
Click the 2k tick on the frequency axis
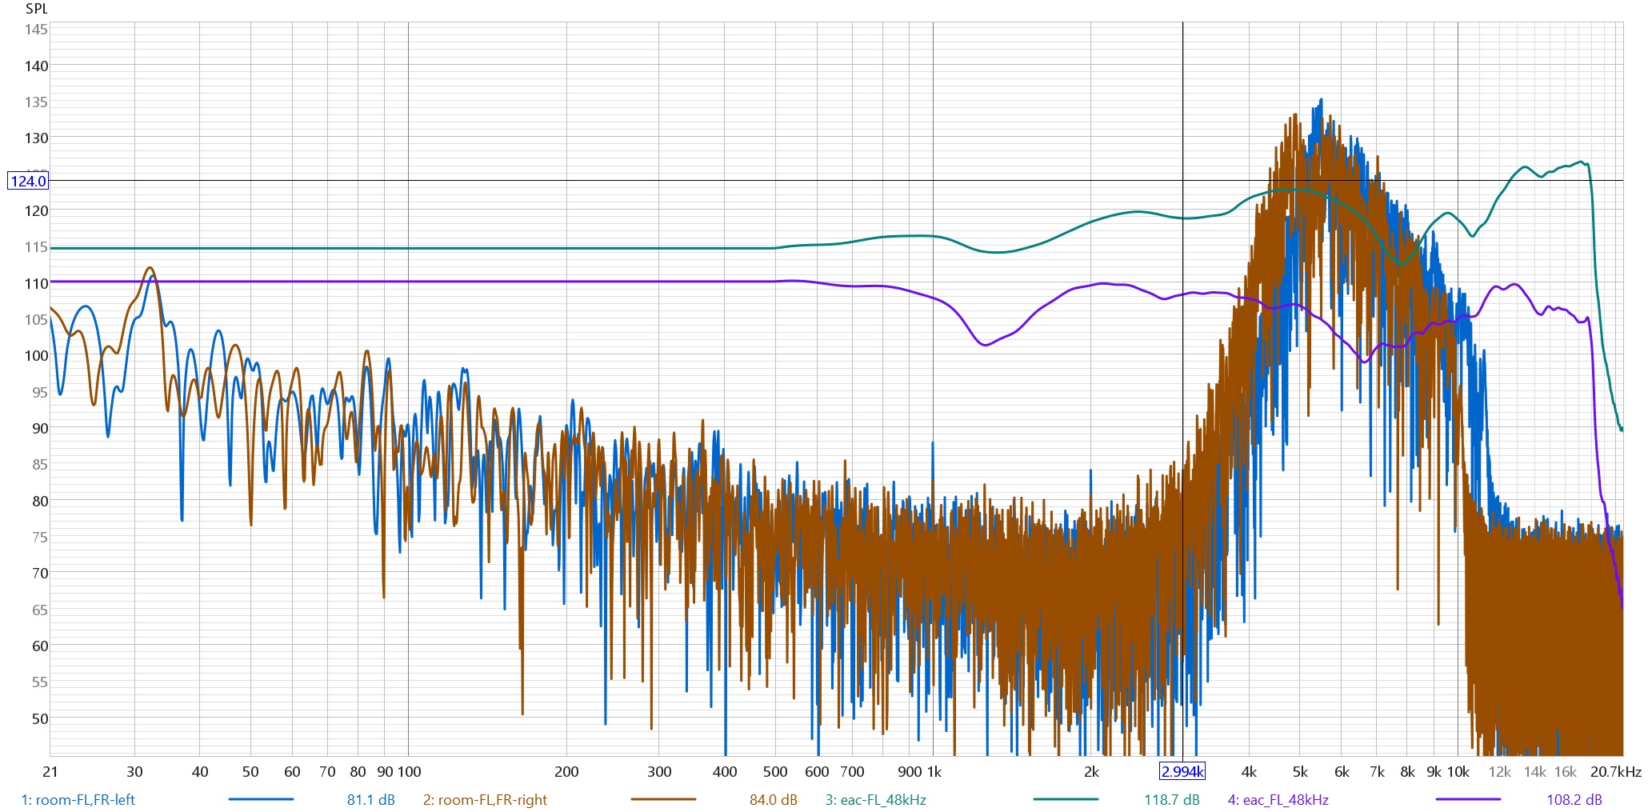click(x=1091, y=771)
